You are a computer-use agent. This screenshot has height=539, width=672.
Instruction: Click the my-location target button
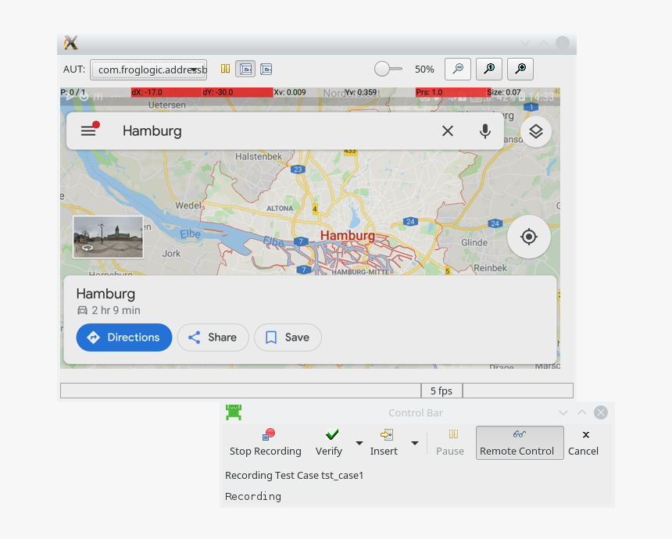[529, 237]
